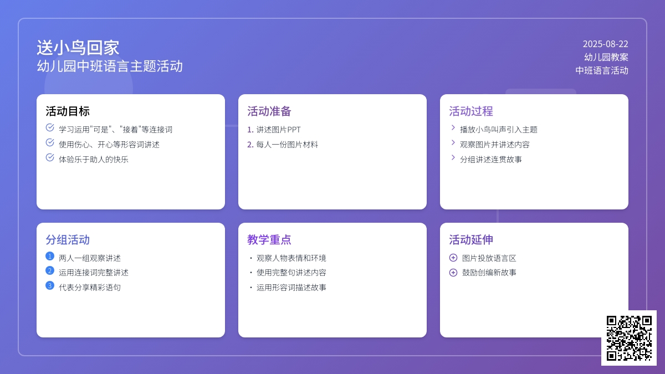
Task: Click text 鼓励创编新故事
Action: [489, 273]
